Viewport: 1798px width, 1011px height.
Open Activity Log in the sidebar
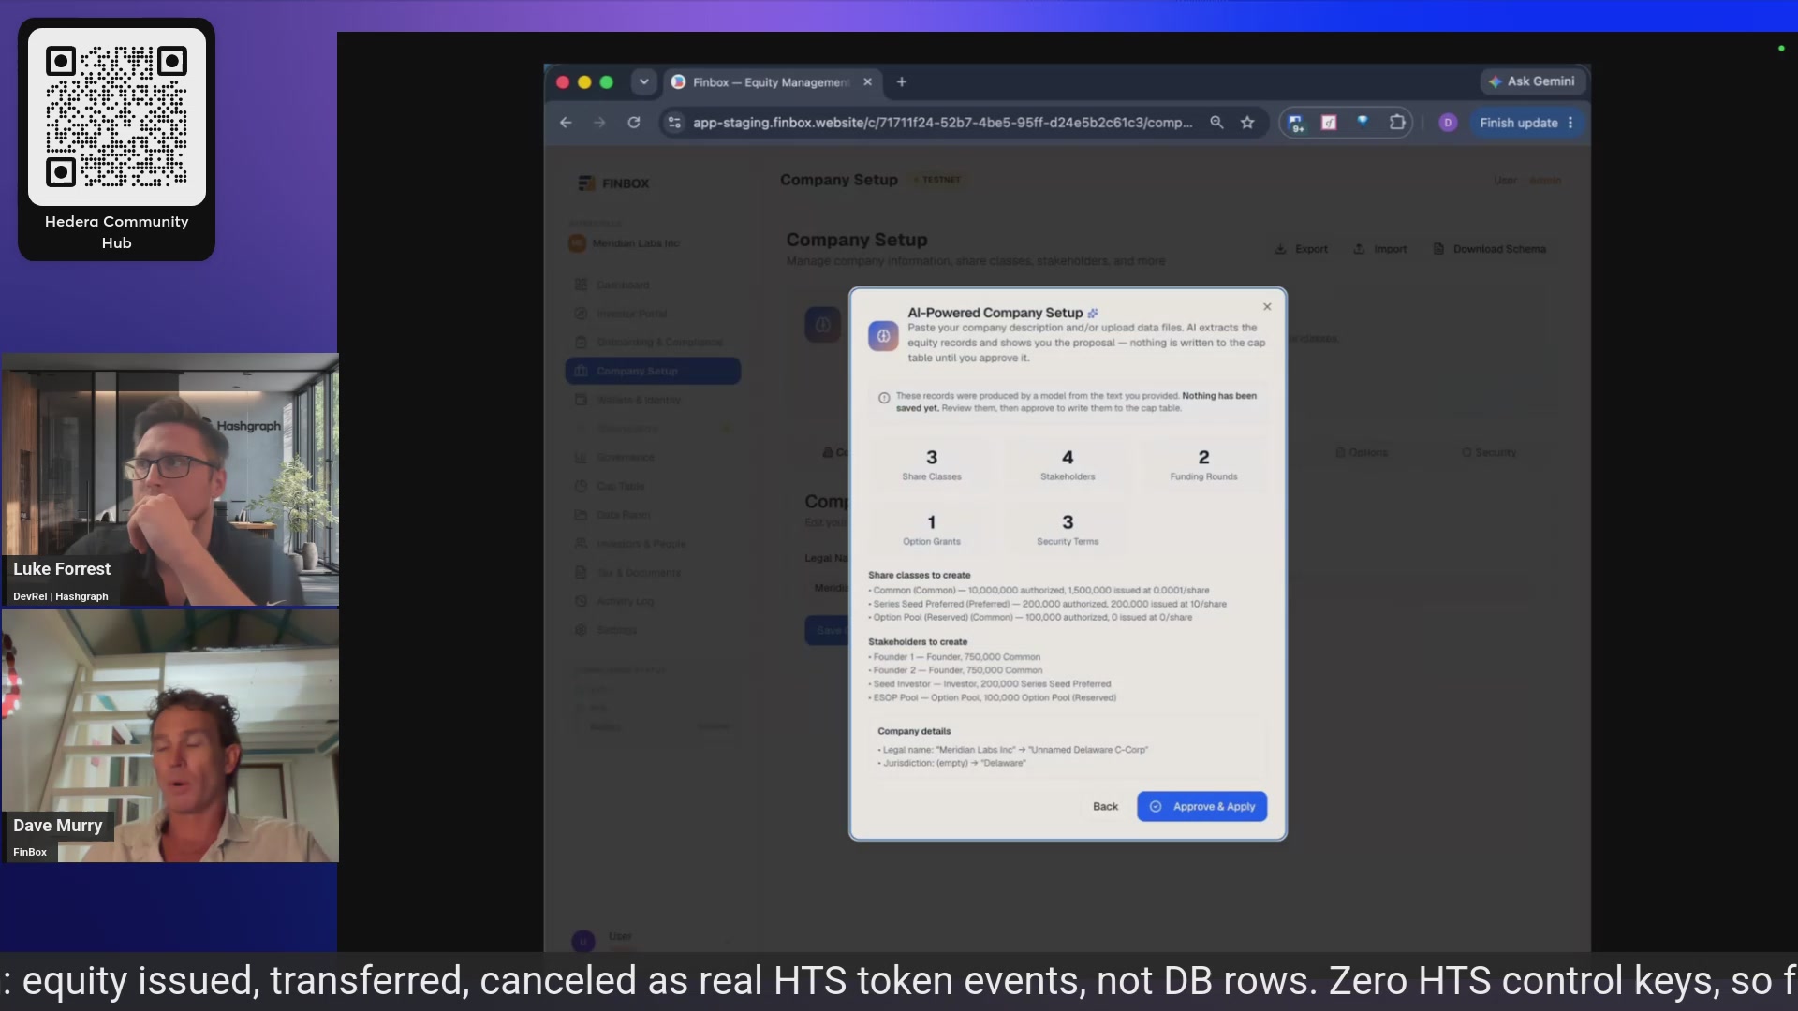click(653, 602)
